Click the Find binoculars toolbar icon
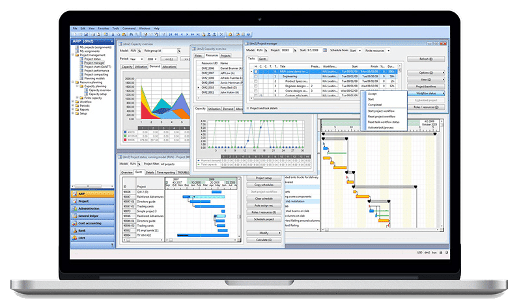 pos(132,34)
